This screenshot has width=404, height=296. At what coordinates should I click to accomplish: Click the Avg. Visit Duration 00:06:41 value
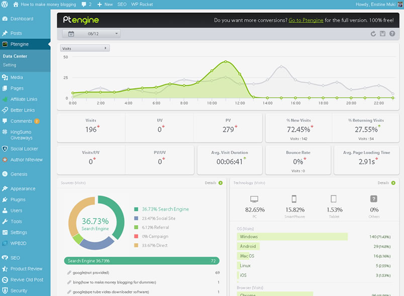pyautogui.click(x=230, y=161)
